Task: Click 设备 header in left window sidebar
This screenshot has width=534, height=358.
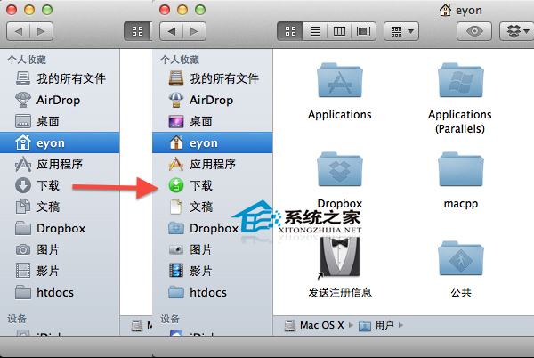Action: click(17, 319)
